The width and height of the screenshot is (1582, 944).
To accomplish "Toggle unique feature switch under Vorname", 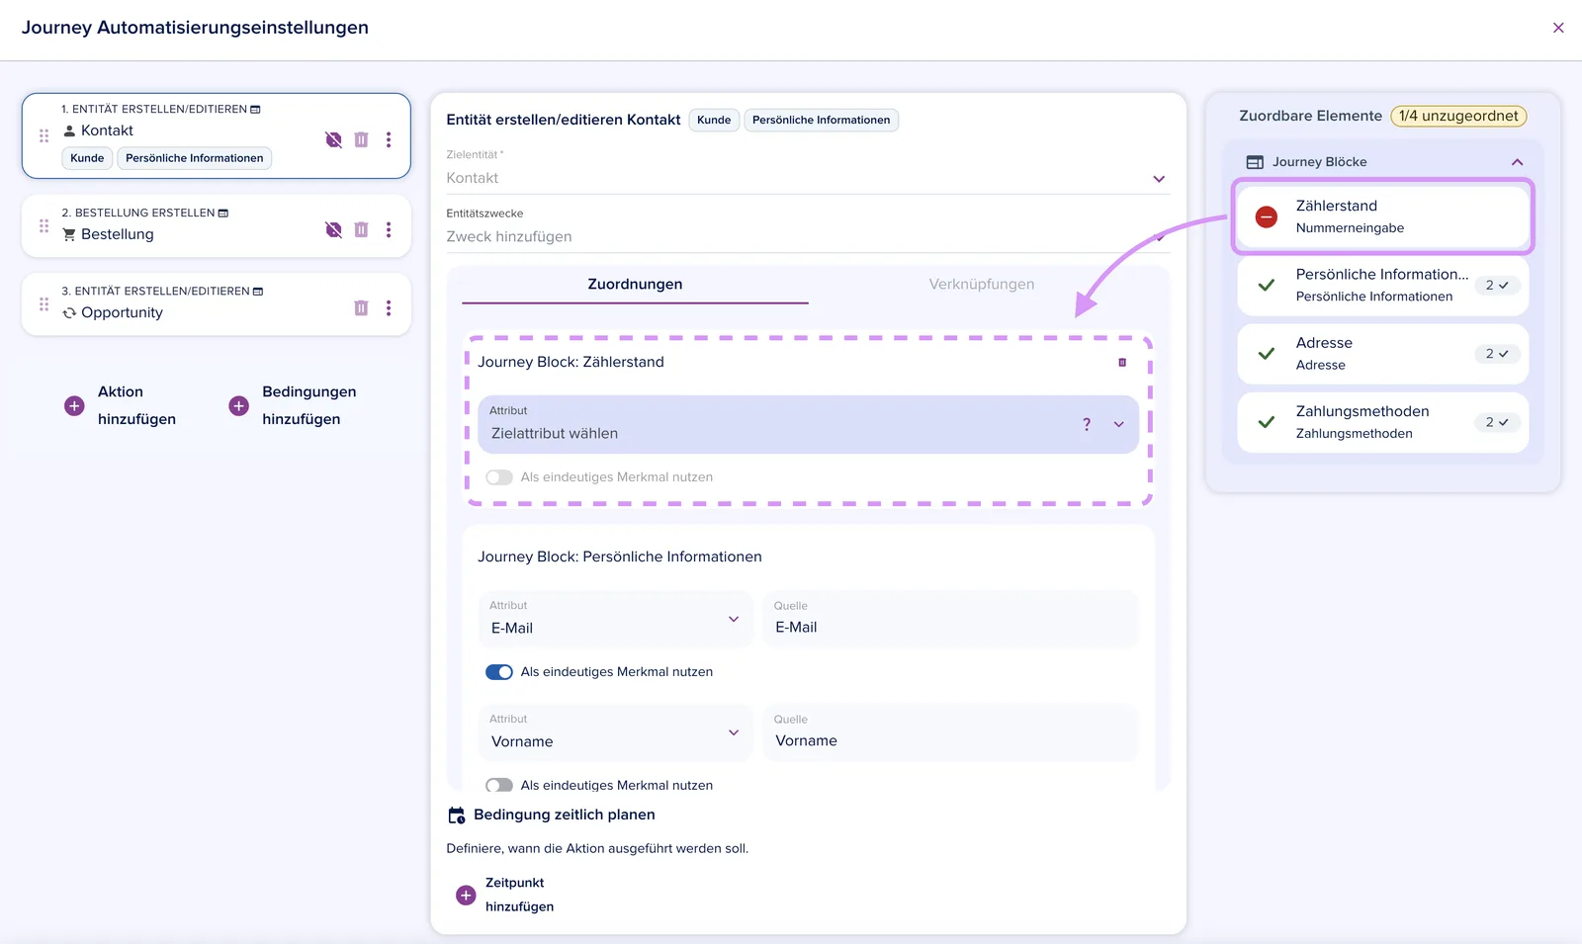I will click(x=499, y=786).
